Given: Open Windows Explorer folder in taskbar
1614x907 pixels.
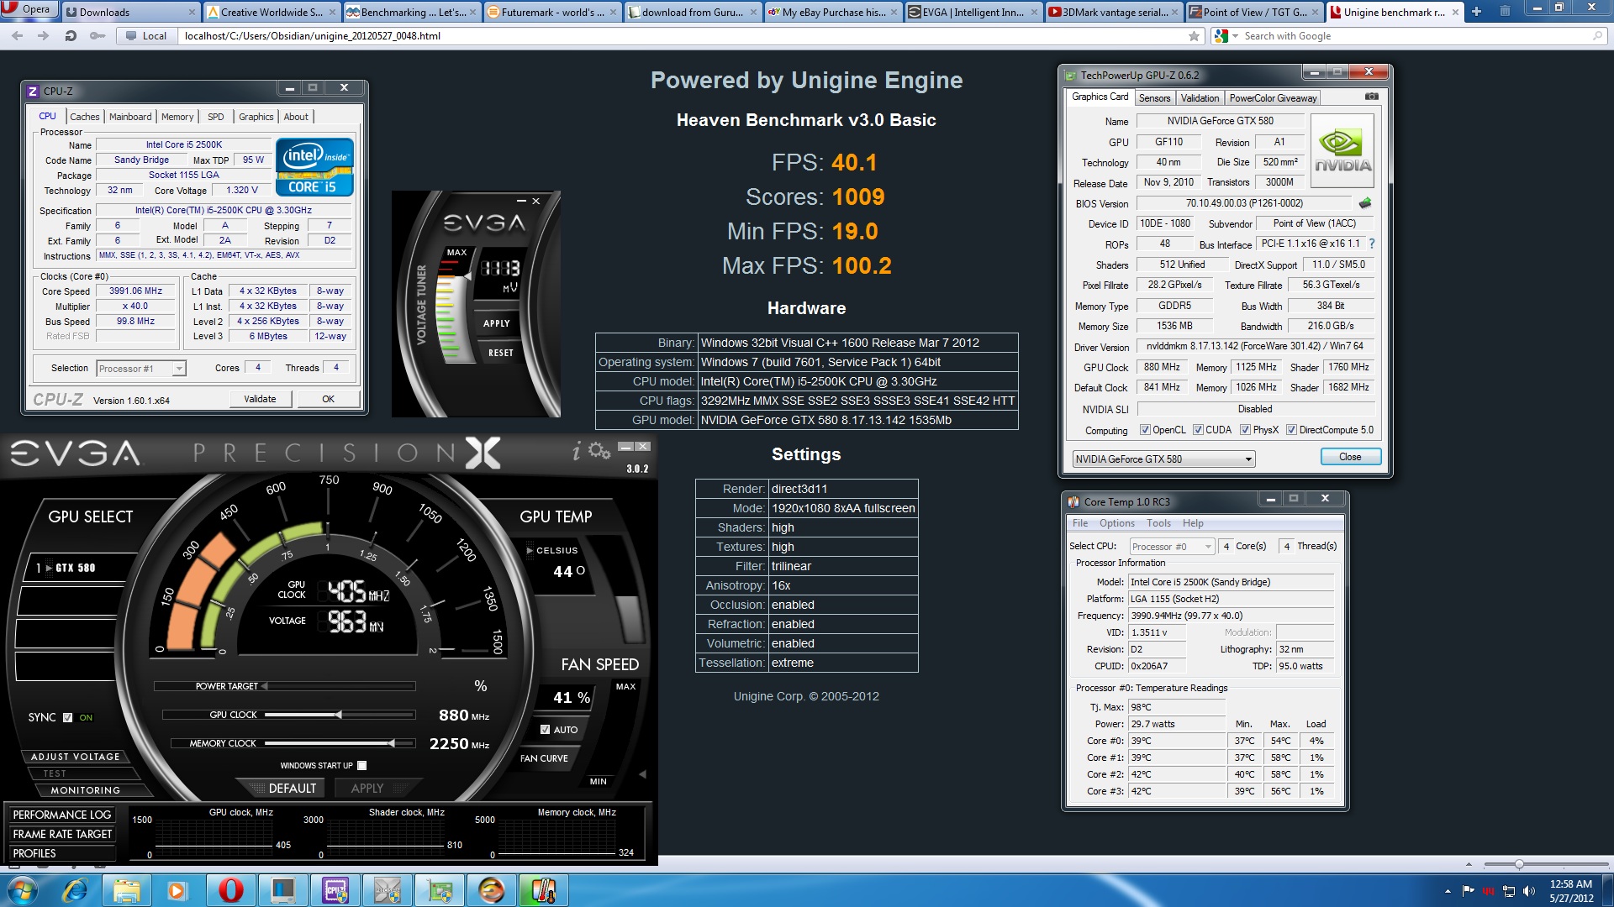Looking at the screenshot, I should pyautogui.click(x=126, y=890).
